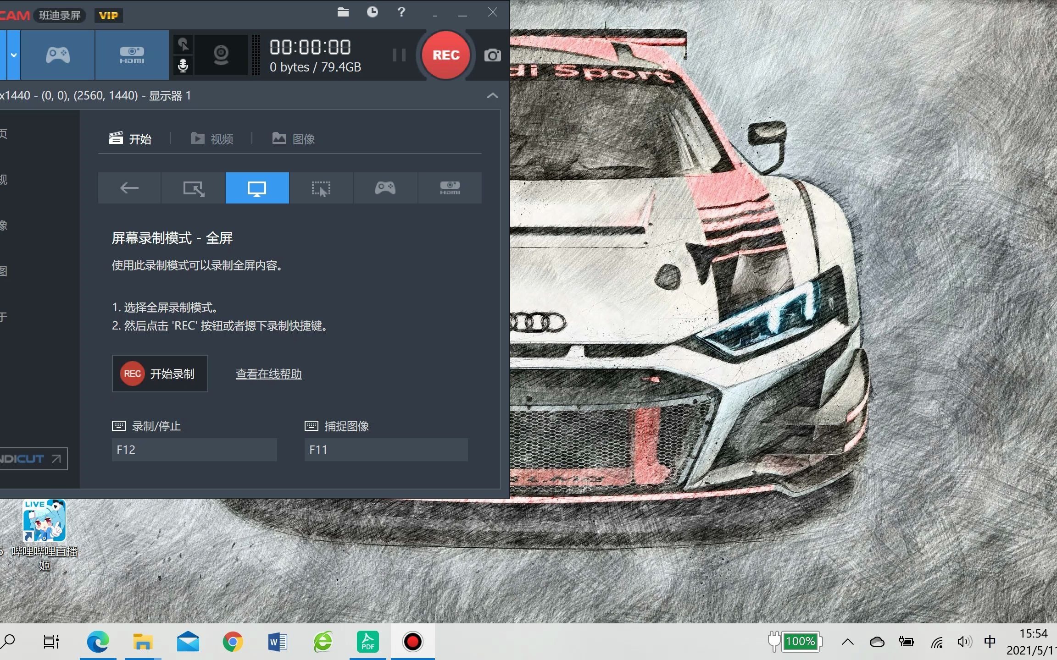Open Word from taskbar
Screen dimensions: 1057x660
[x=278, y=642]
